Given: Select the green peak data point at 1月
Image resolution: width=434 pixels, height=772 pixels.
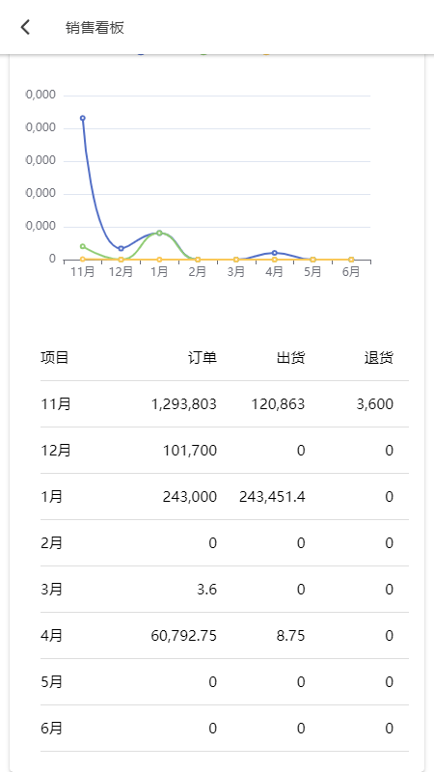Looking at the screenshot, I should pos(159,233).
